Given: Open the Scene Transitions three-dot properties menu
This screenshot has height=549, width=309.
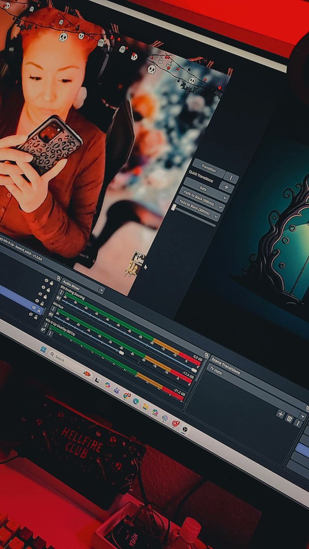Looking at the screenshot, I should pos(298,423).
